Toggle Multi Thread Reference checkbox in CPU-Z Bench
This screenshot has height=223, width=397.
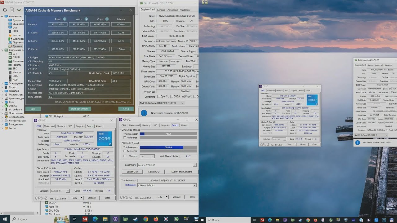[125, 151]
